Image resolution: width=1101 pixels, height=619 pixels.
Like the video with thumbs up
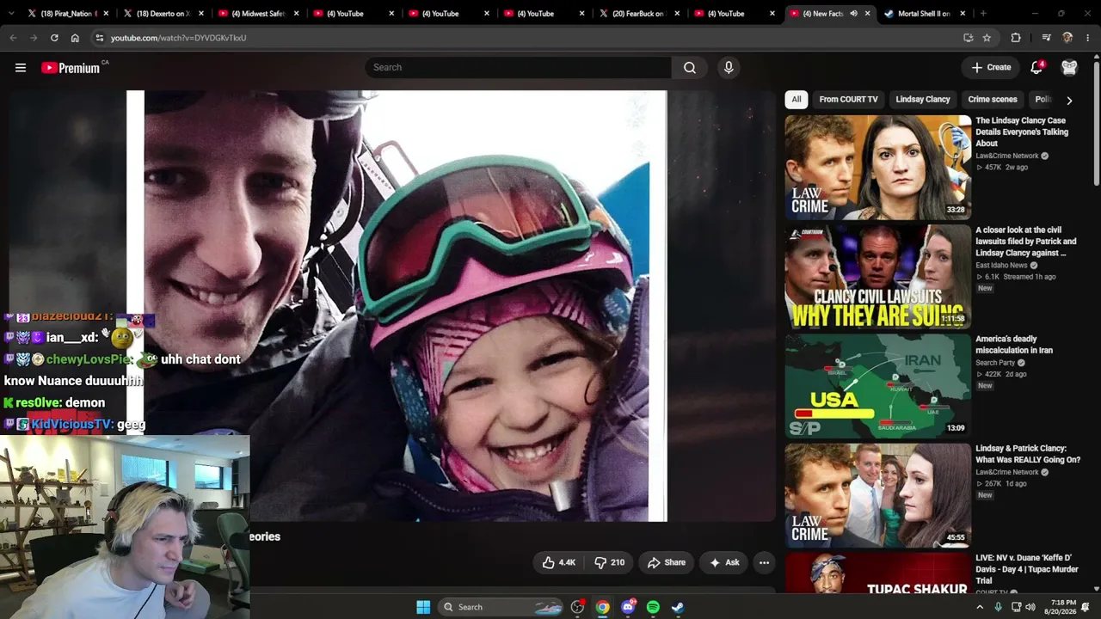pos(558,562)
